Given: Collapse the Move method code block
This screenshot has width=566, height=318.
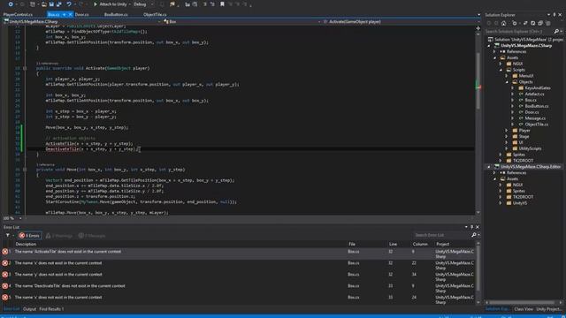Looking at the screenshot, I should (25, 170).
